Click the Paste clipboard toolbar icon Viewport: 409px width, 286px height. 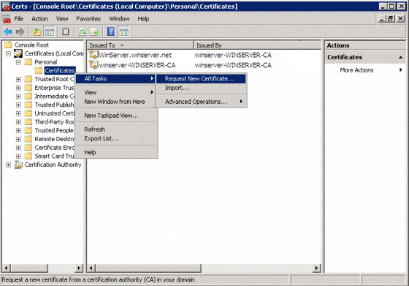66,32
